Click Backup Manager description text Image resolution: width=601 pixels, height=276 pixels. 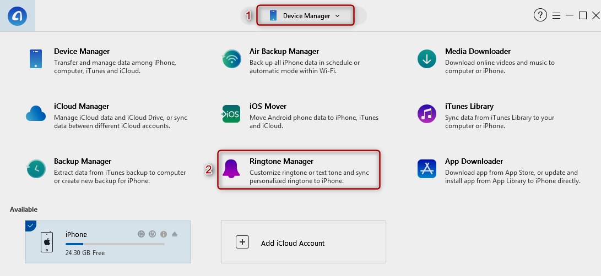coord(120,177)
